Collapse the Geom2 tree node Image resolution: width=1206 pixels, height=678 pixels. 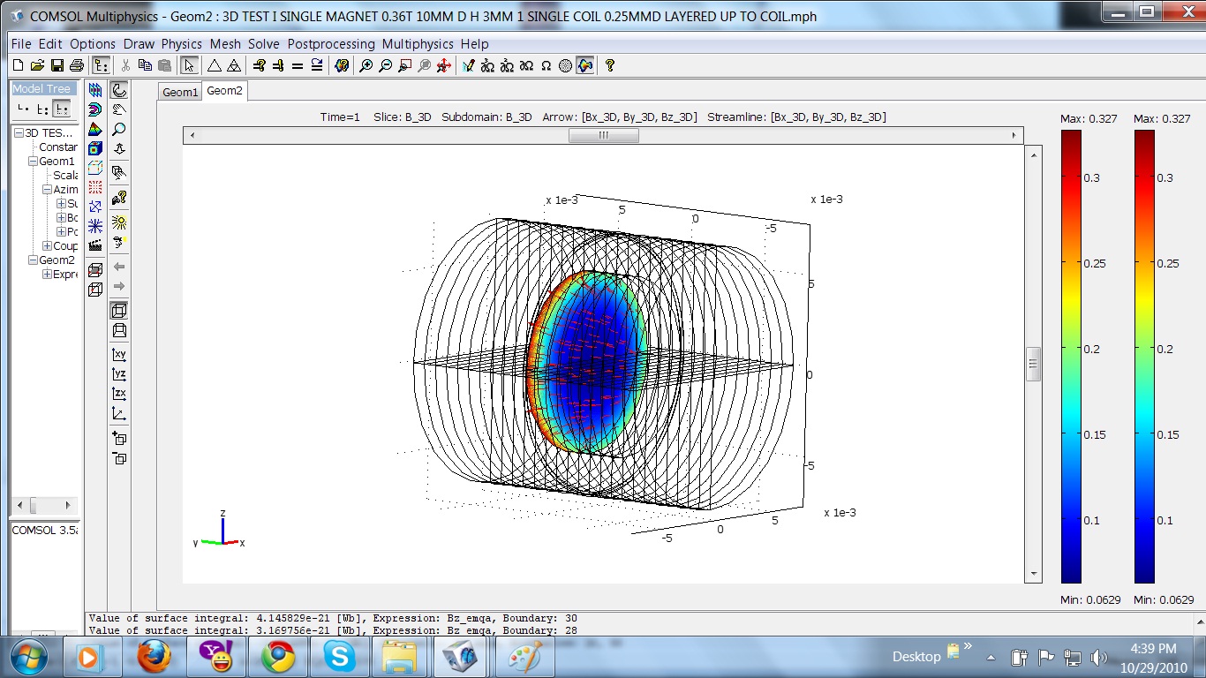click(x=33, y=260)
